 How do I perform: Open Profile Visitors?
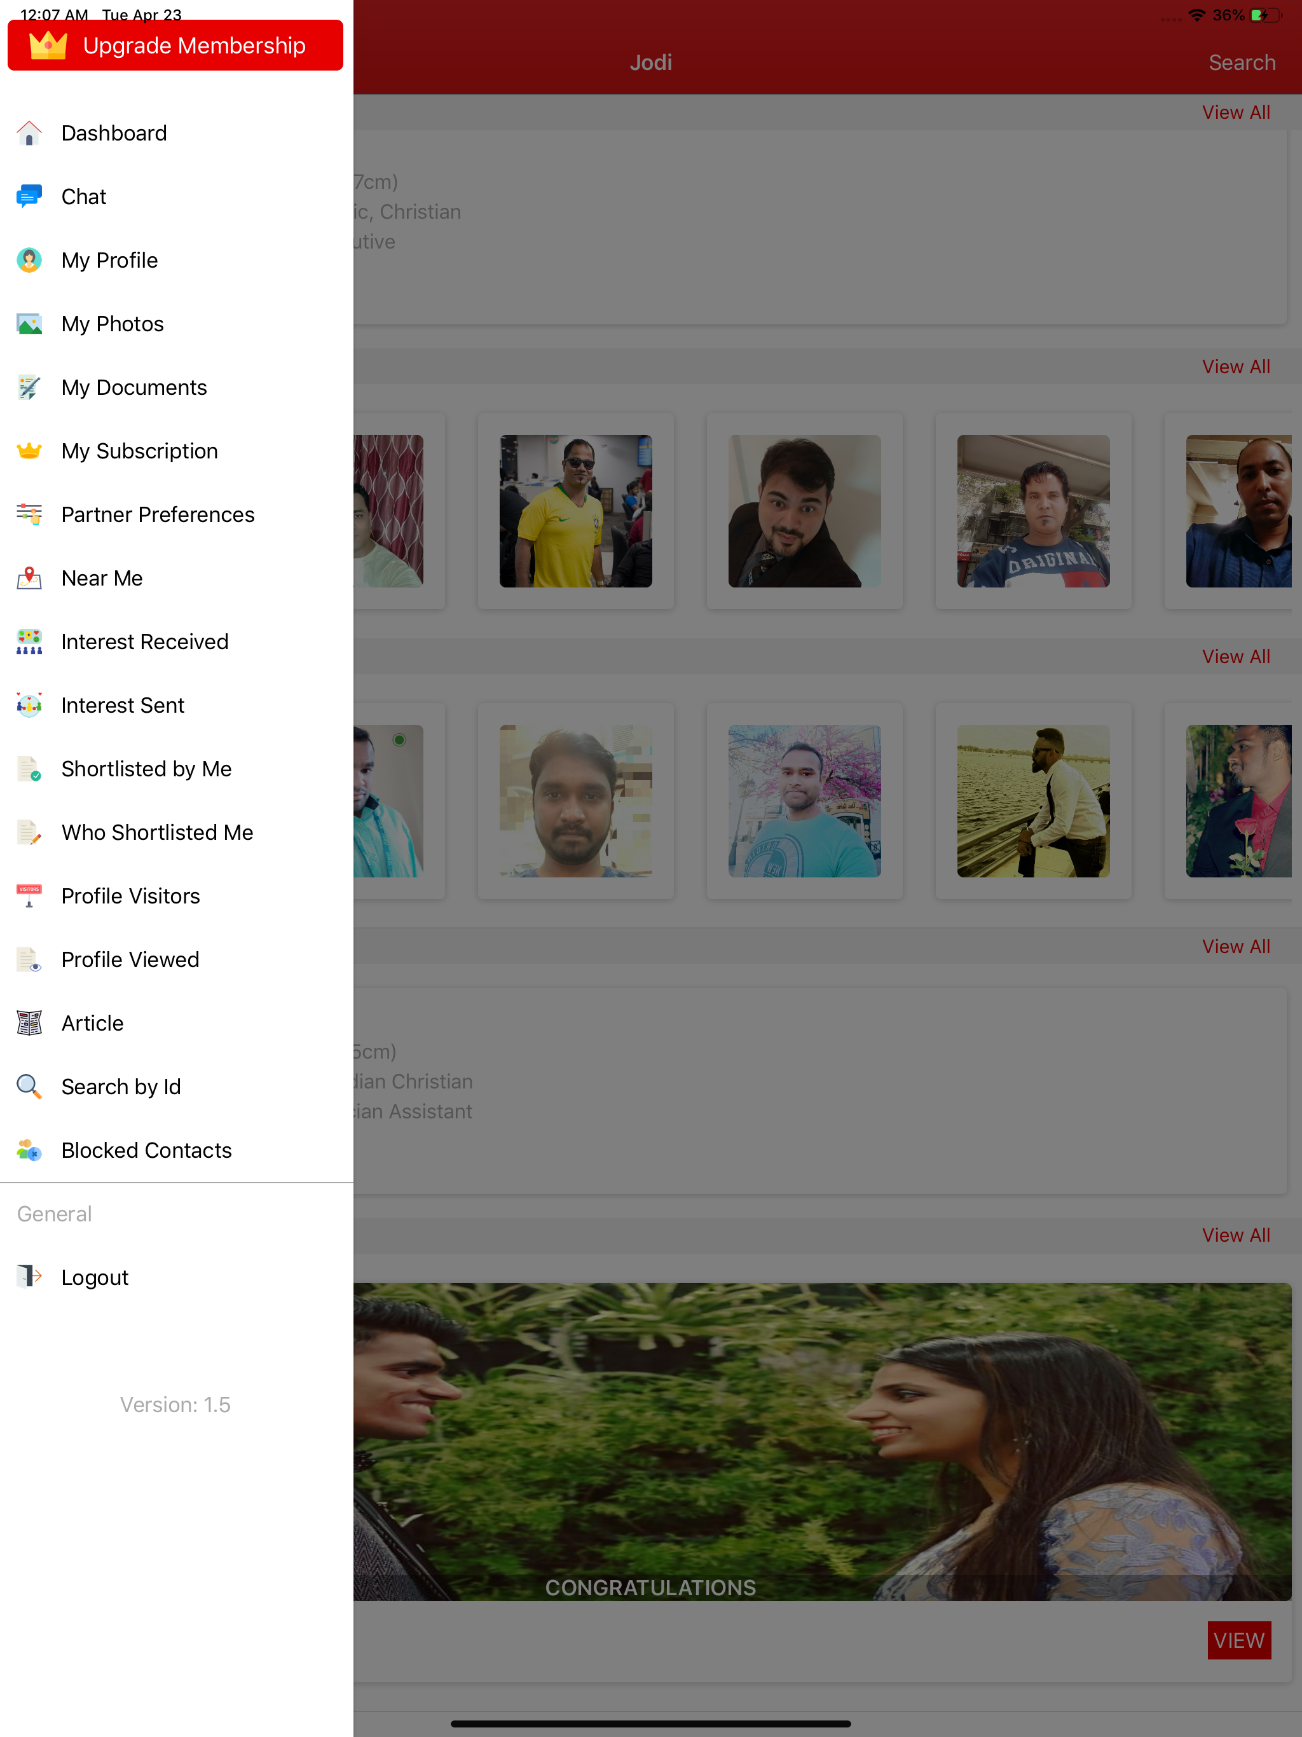pyautogui.click(x=177, y=896)
